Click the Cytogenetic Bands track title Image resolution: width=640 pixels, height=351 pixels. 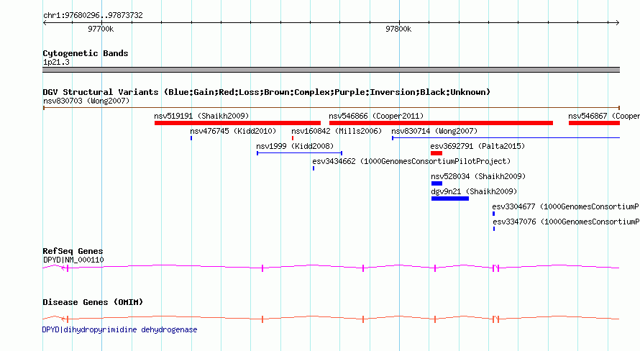[86, 53]
